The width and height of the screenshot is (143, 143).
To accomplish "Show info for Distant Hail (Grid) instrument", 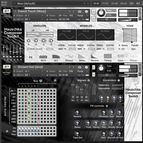I will (86, 67).
